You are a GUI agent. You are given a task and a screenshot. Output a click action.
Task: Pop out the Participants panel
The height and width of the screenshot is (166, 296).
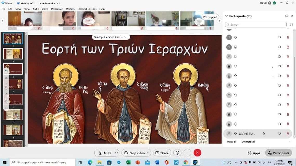coord(287,16)
